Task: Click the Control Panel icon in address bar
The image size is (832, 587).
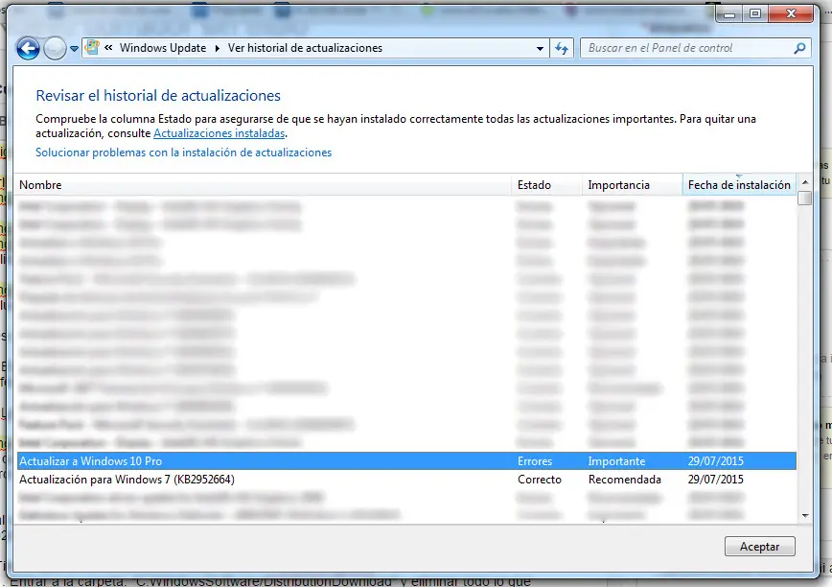Action: coord(92,48)
